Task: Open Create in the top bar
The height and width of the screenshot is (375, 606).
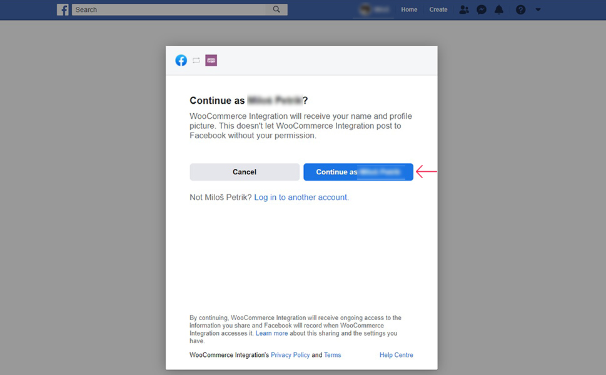Action: [438, 9]
